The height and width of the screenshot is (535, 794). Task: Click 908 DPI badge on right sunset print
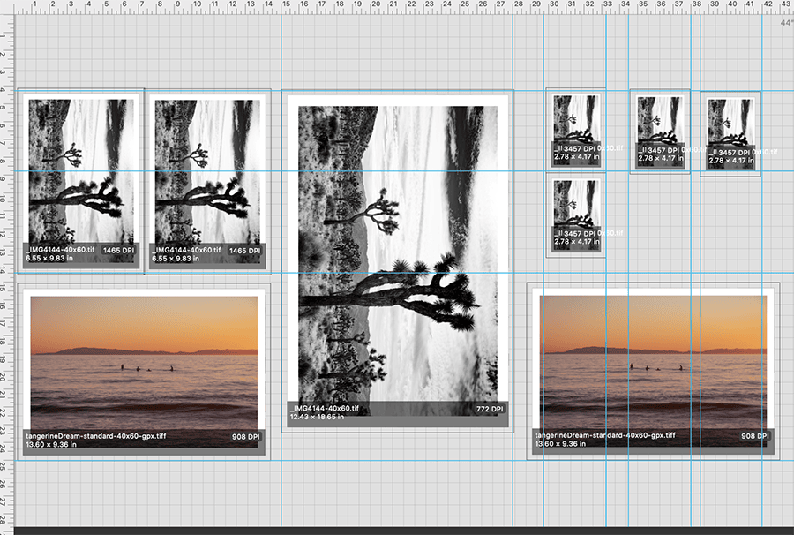(x=755, y=436)
